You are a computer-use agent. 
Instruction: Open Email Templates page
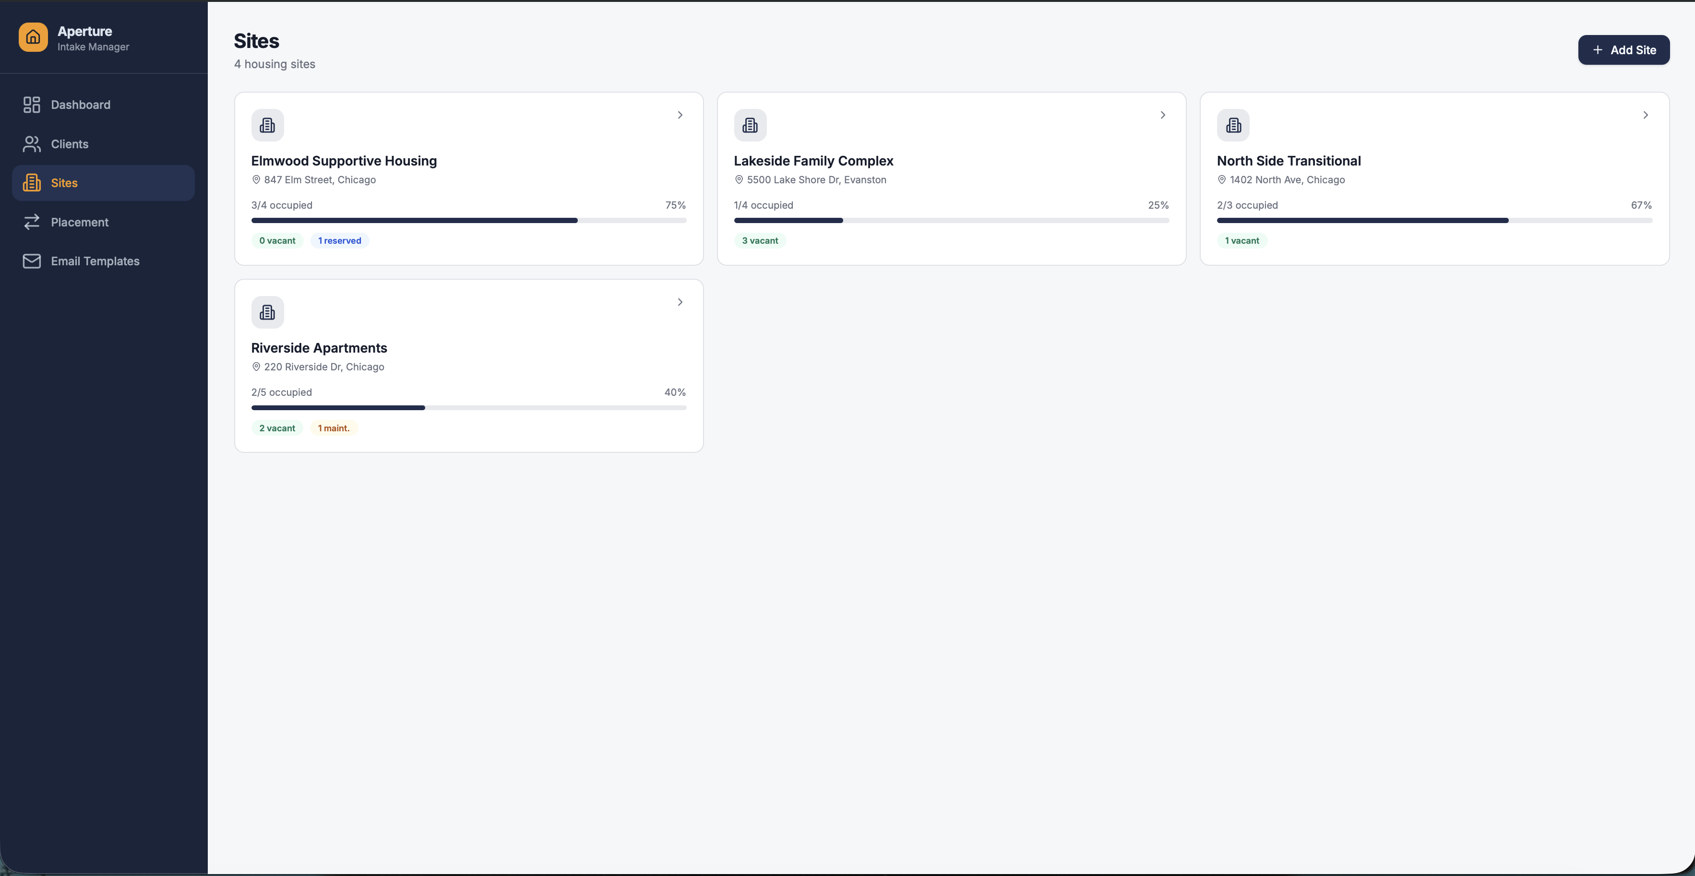click(103, 261)
